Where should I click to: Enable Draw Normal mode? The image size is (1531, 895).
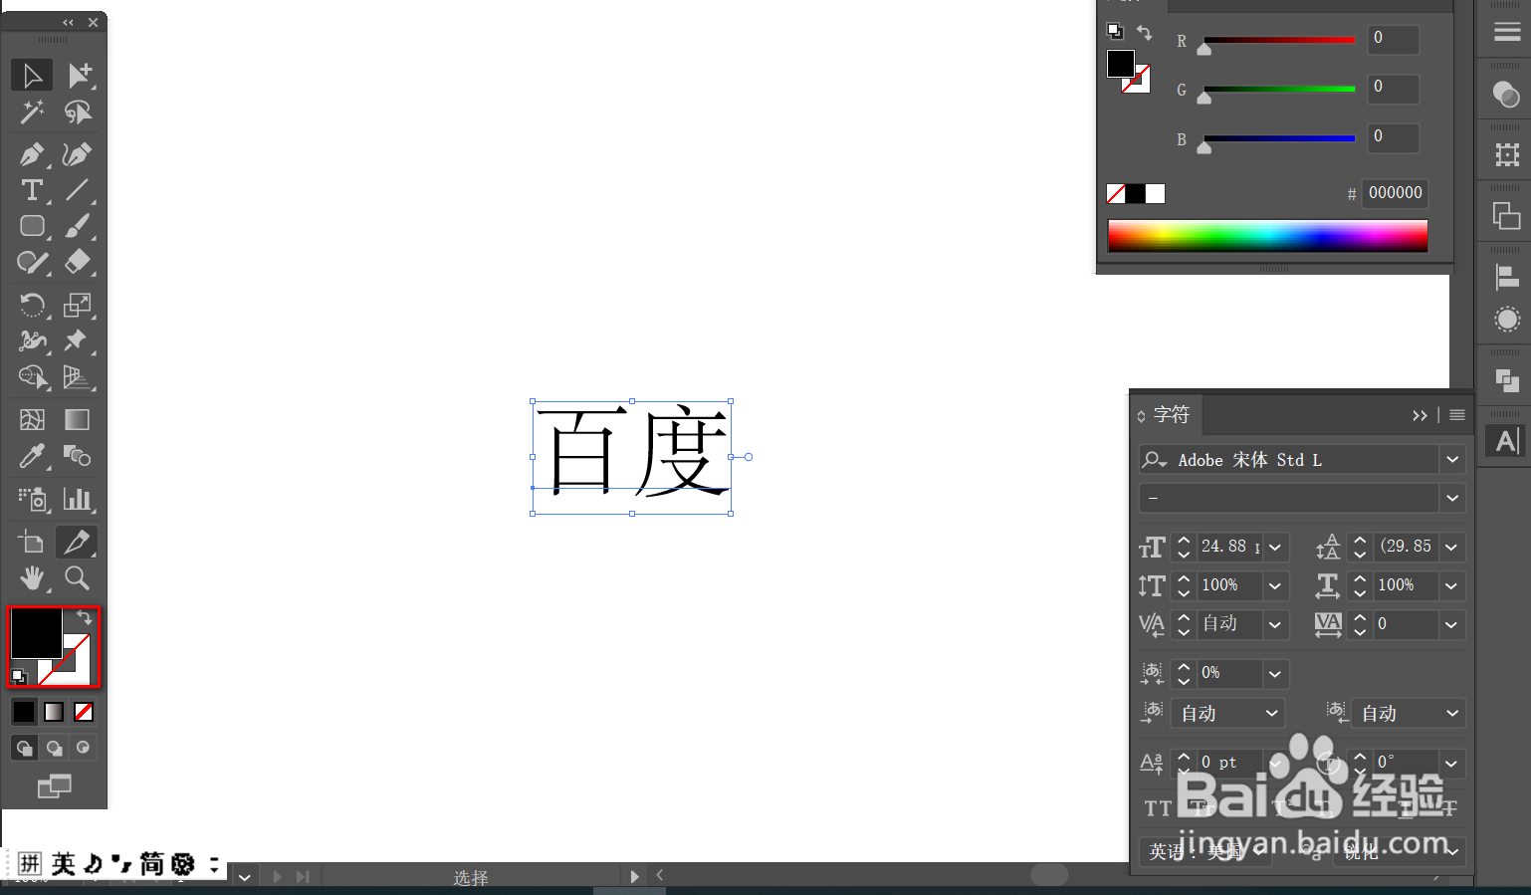(x=24, y=748)
